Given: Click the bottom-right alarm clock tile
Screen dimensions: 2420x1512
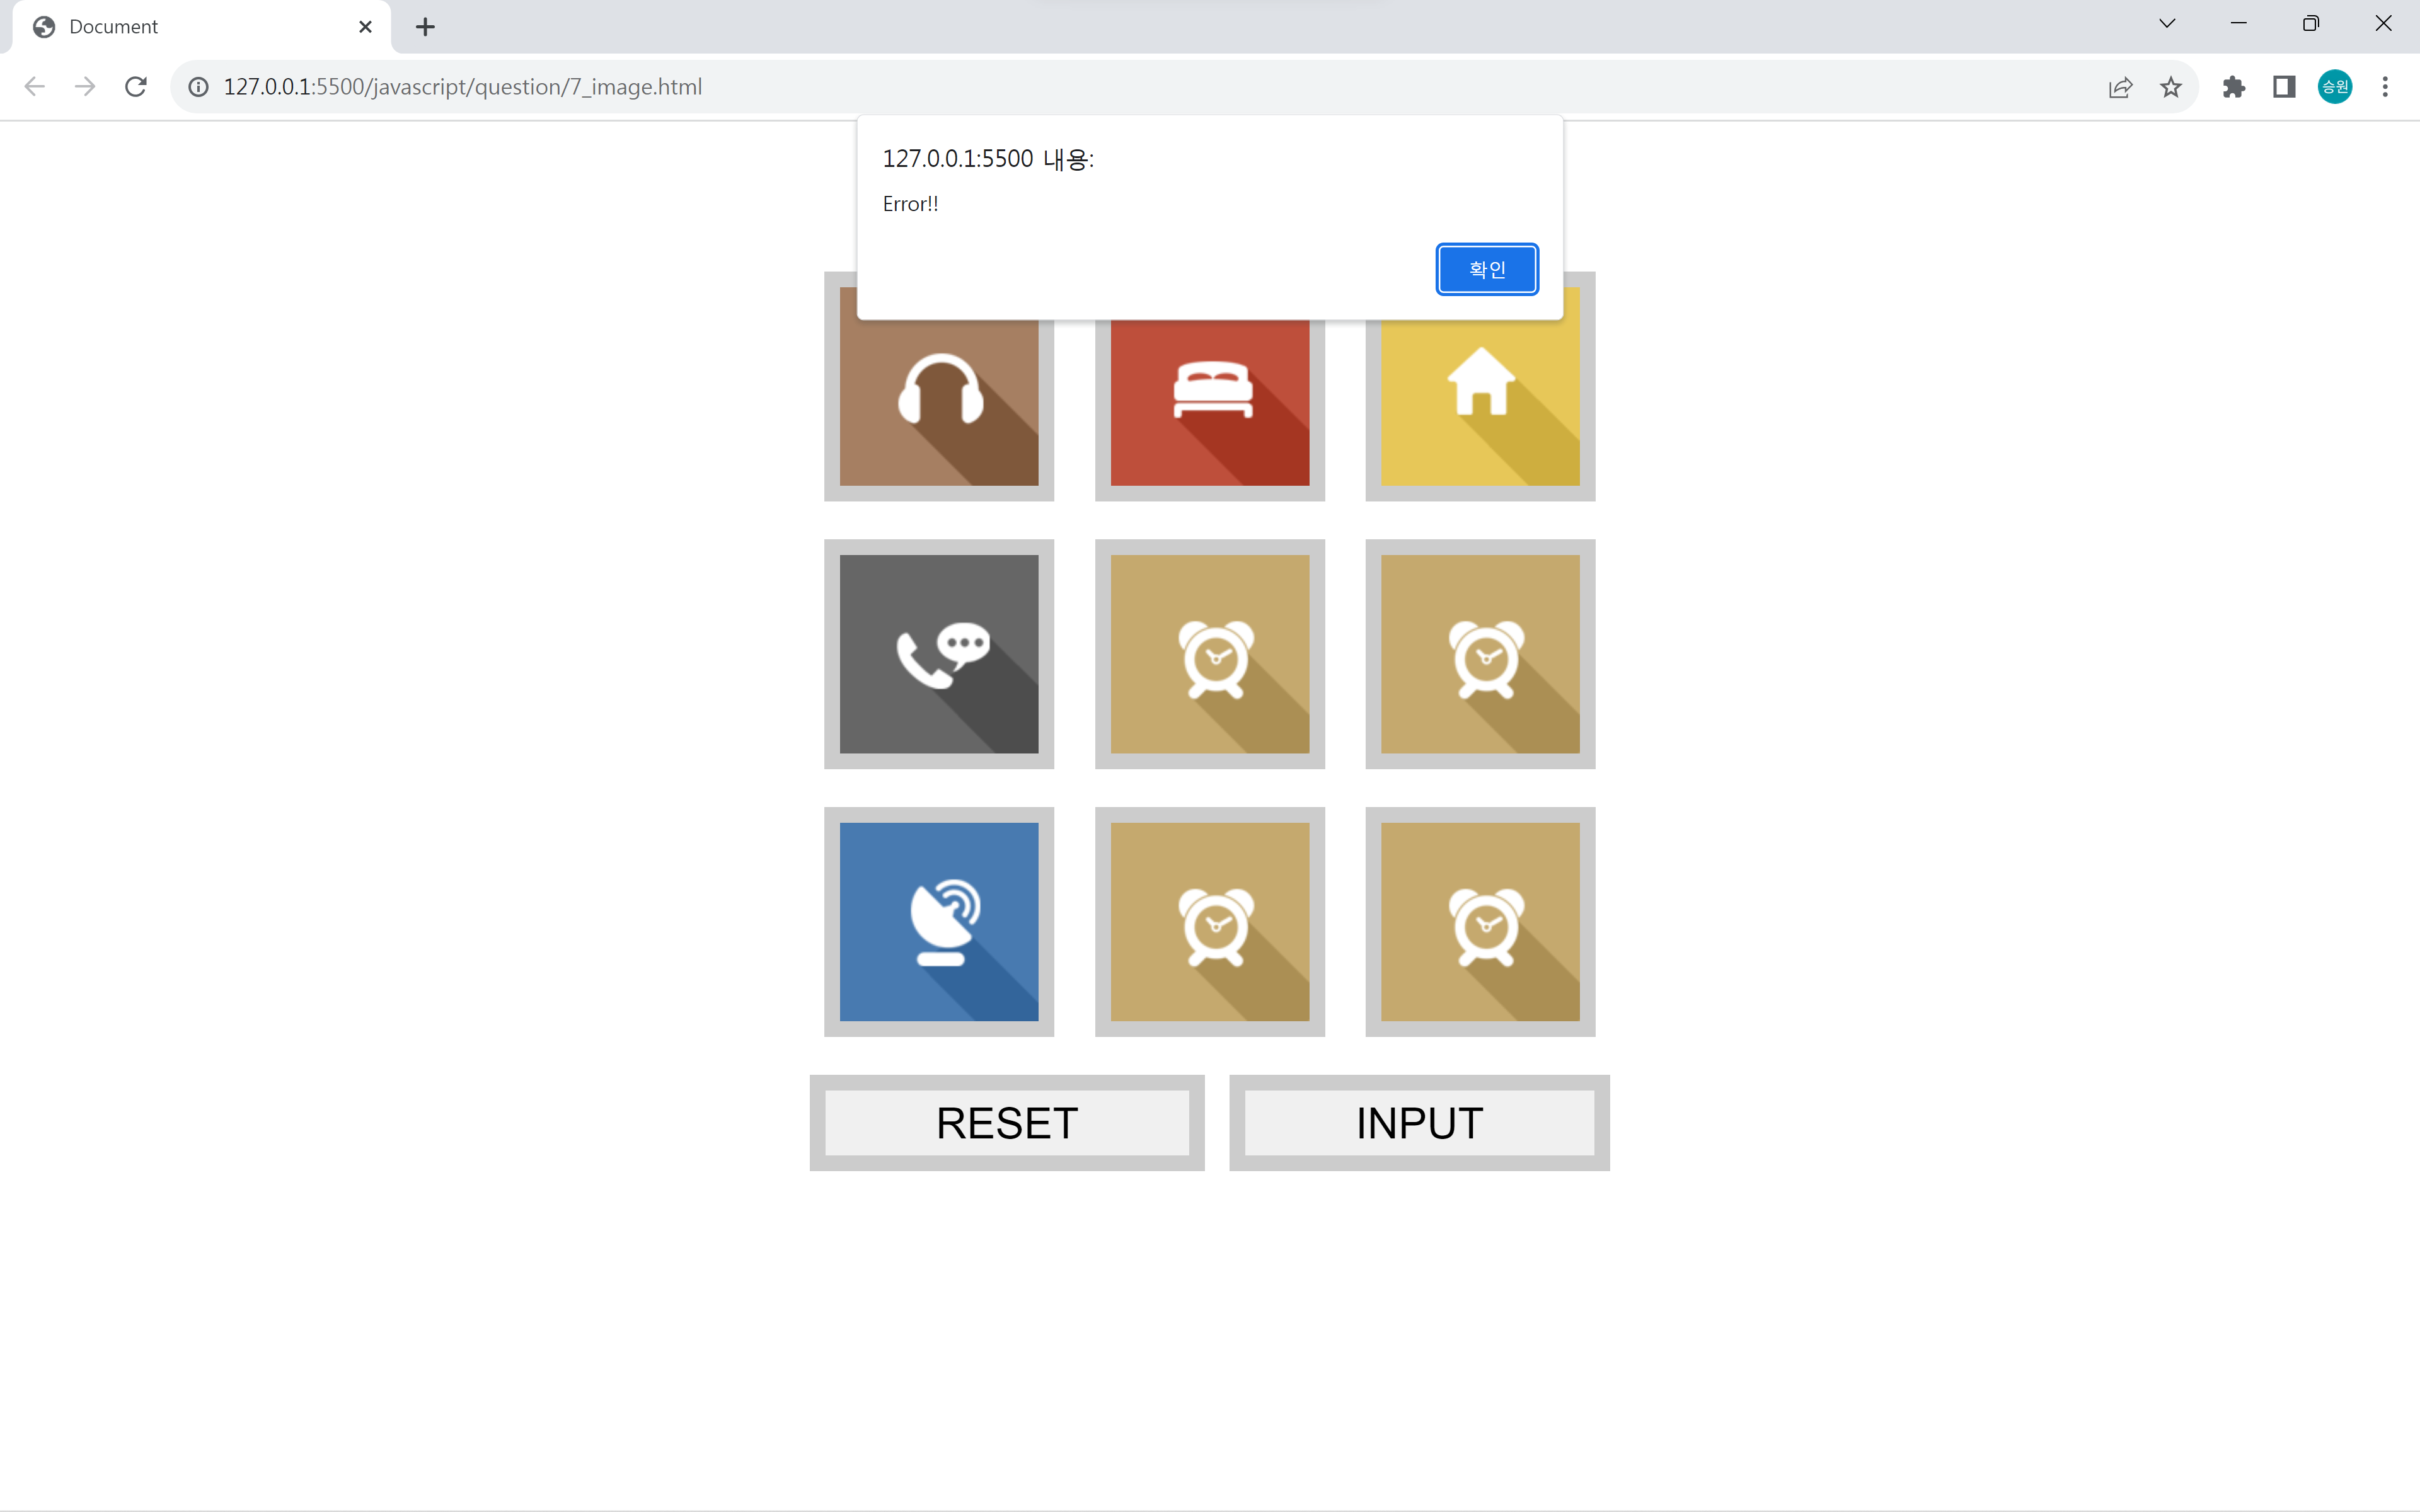Looking at the screenshot, I should (x=1479, y=921).
